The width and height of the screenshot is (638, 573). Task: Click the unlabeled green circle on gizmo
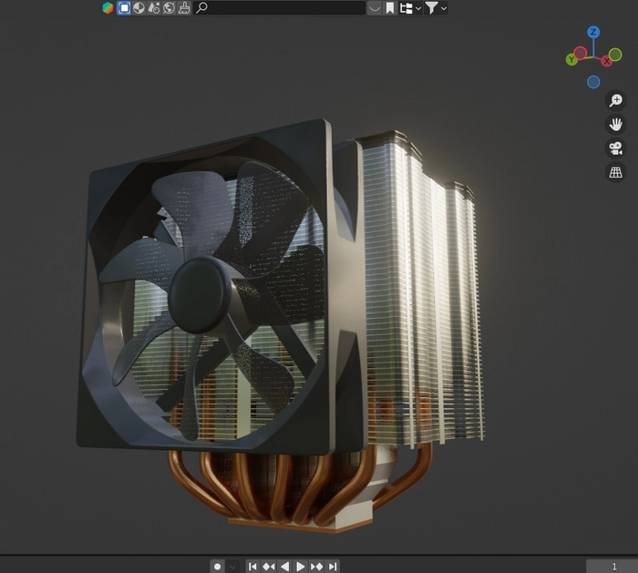(615, 55)
